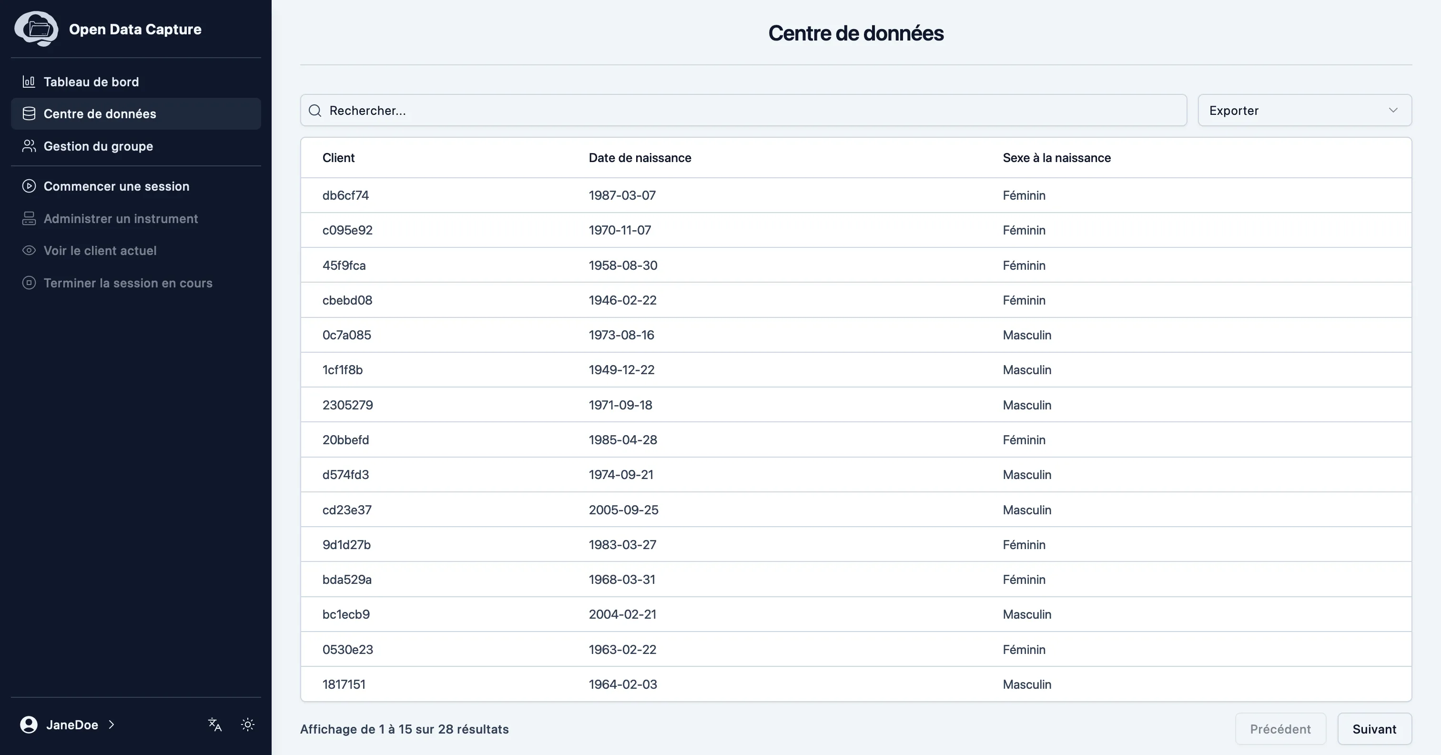Click the Centre de données database icon
Screen dimensions: 1441x755
click(29, 113)
